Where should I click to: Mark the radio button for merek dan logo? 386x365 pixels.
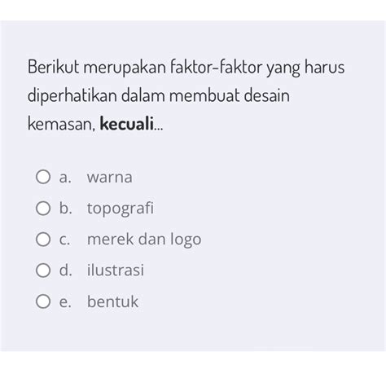pyautogui.click(x=43, y=240)
